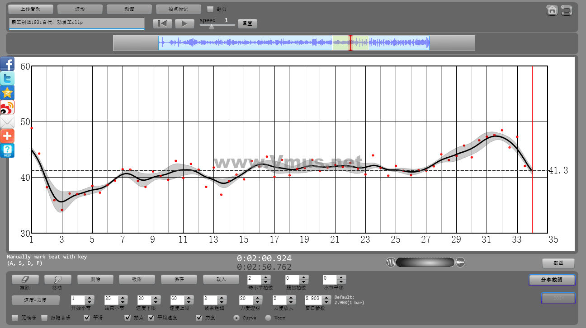Viewport: 586px width, 328px height.
Task: Select the move tool (移动)
Action: pyautogui.click(x=57, y=280)
